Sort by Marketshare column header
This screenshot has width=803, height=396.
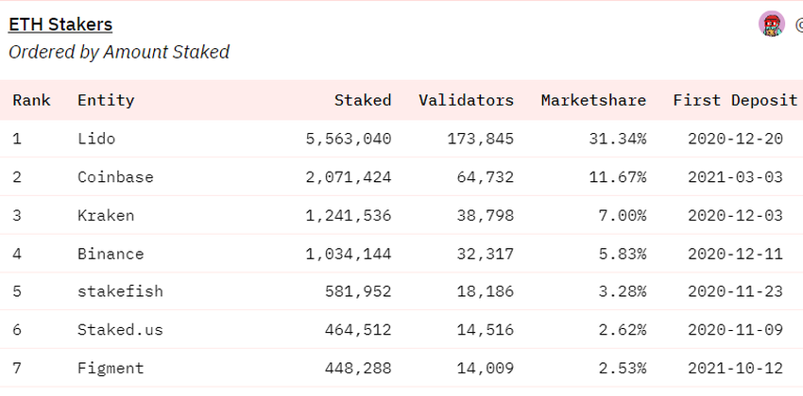click(593, 100)
